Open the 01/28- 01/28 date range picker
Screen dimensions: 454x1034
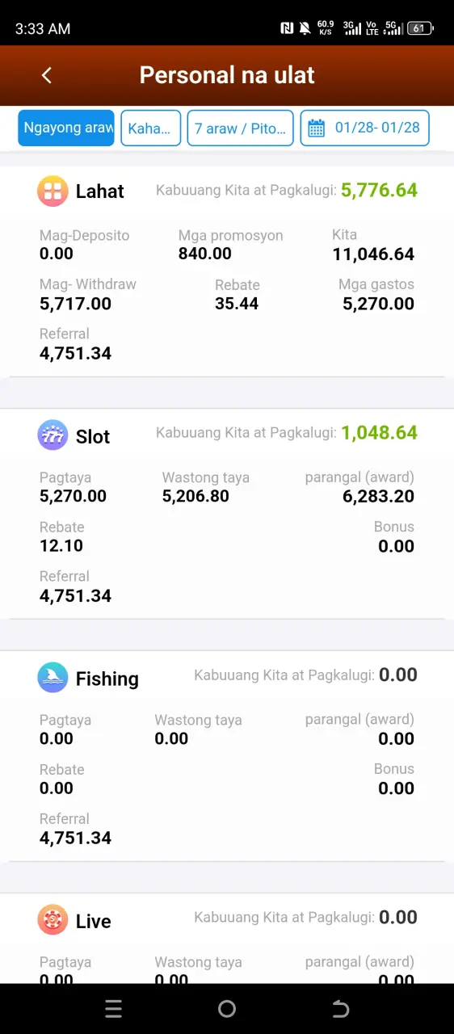tap(364, 128)
